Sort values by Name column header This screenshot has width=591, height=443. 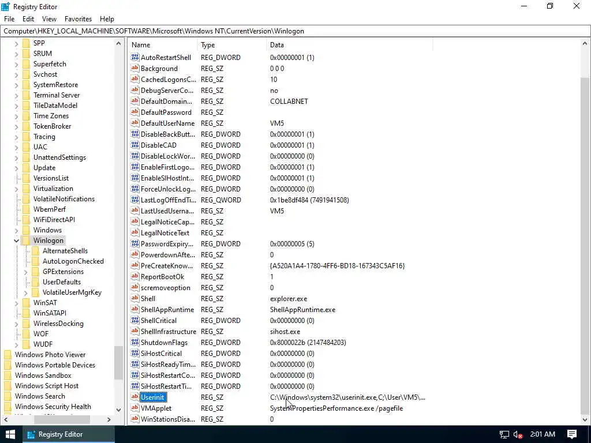163,45
